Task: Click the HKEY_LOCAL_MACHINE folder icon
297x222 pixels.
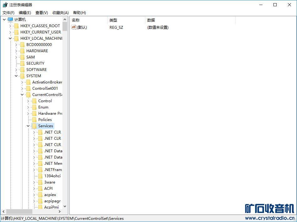Action: coord(16,38)
